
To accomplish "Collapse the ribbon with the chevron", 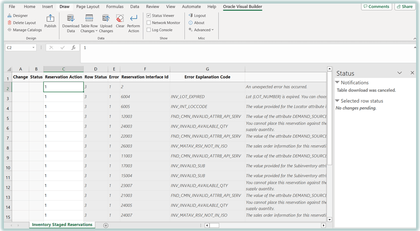I will tap(414, 39).
